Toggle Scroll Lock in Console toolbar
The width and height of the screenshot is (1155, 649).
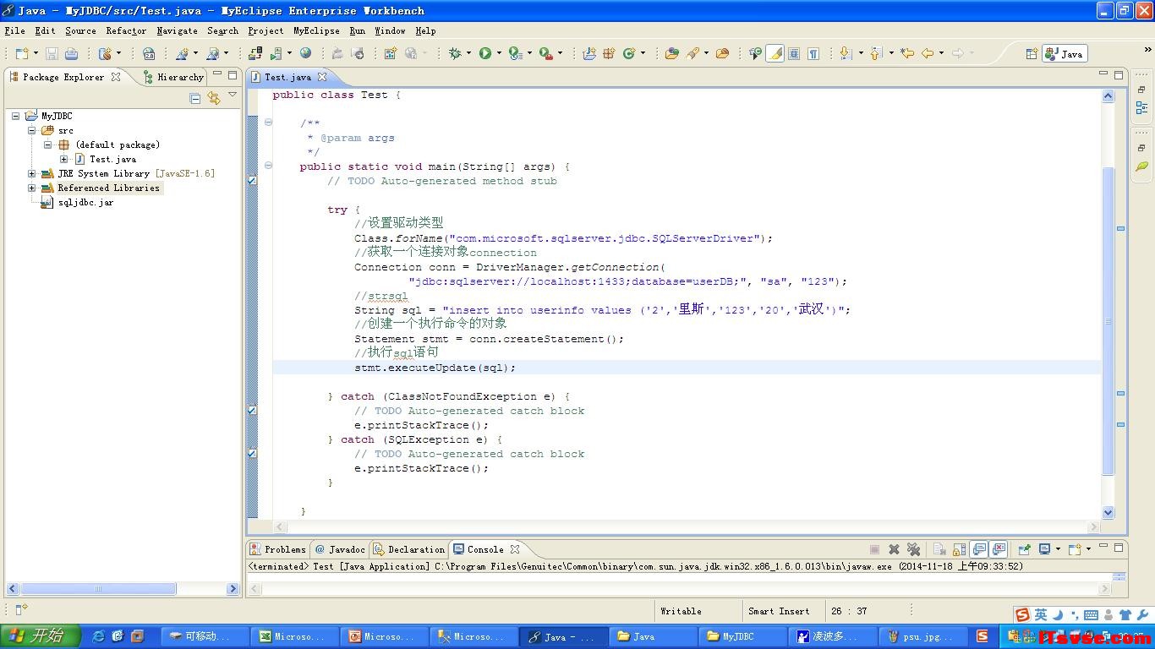click(959, 549)
